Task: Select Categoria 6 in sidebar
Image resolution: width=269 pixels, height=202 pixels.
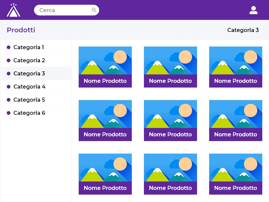Action: click(36, 113)
